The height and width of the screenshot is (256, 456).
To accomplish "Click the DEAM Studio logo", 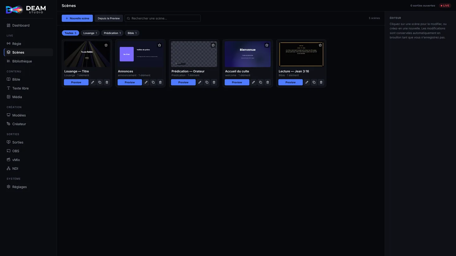I will 26,9.
